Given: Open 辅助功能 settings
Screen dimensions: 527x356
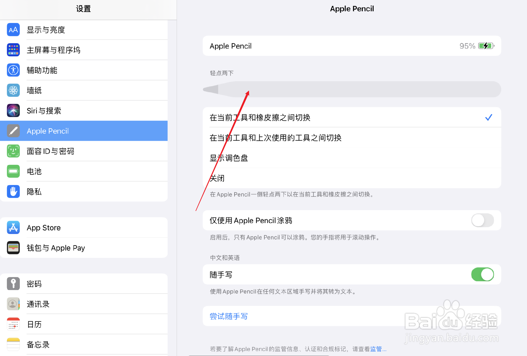Looking at the screenshot, I should click(x=84, y=70).
